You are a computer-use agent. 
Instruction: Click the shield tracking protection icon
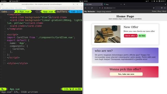pos(100,8)
